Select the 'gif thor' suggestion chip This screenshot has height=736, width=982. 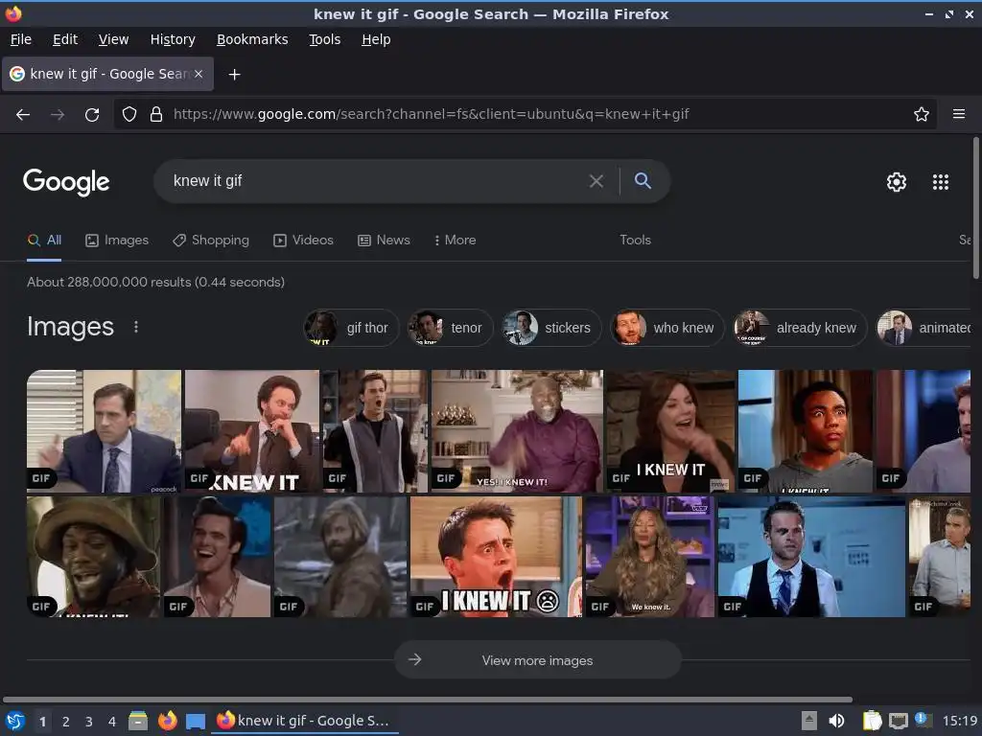(351, 328)
